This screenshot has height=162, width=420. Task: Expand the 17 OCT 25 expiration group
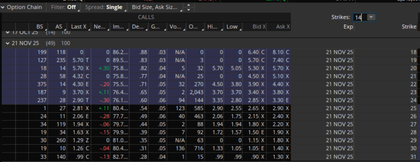coord(8,33)
